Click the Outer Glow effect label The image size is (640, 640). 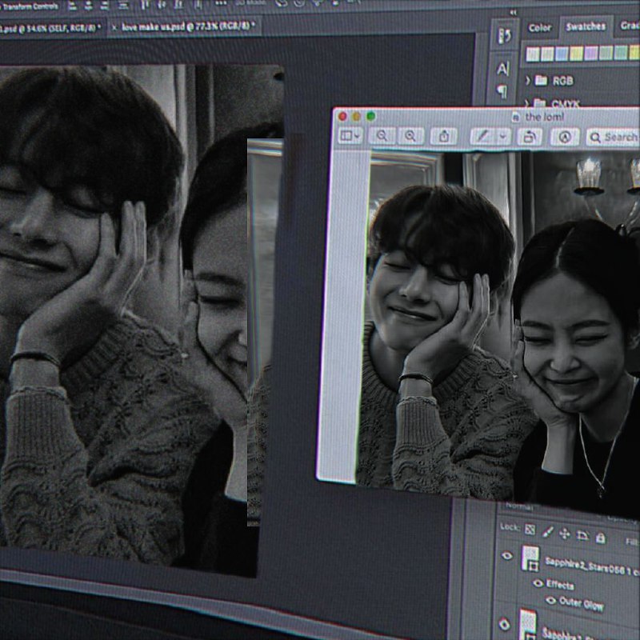click(582, 604)
